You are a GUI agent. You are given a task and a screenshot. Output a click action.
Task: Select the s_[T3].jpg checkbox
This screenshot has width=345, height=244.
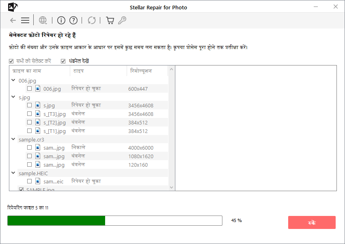point(29,114)
